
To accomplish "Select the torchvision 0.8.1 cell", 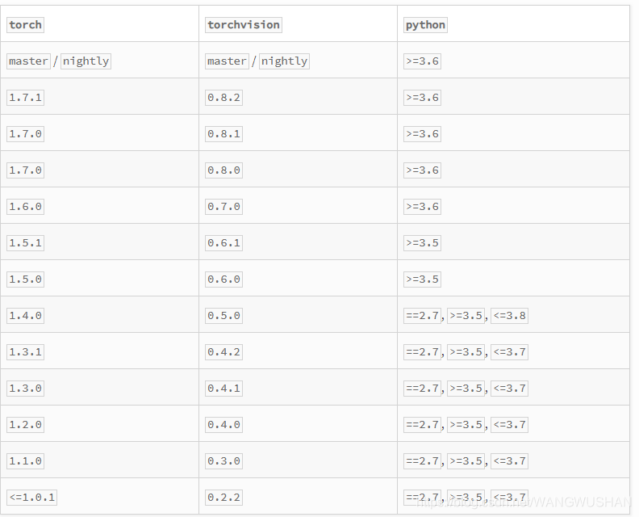I will coord(223,134).
